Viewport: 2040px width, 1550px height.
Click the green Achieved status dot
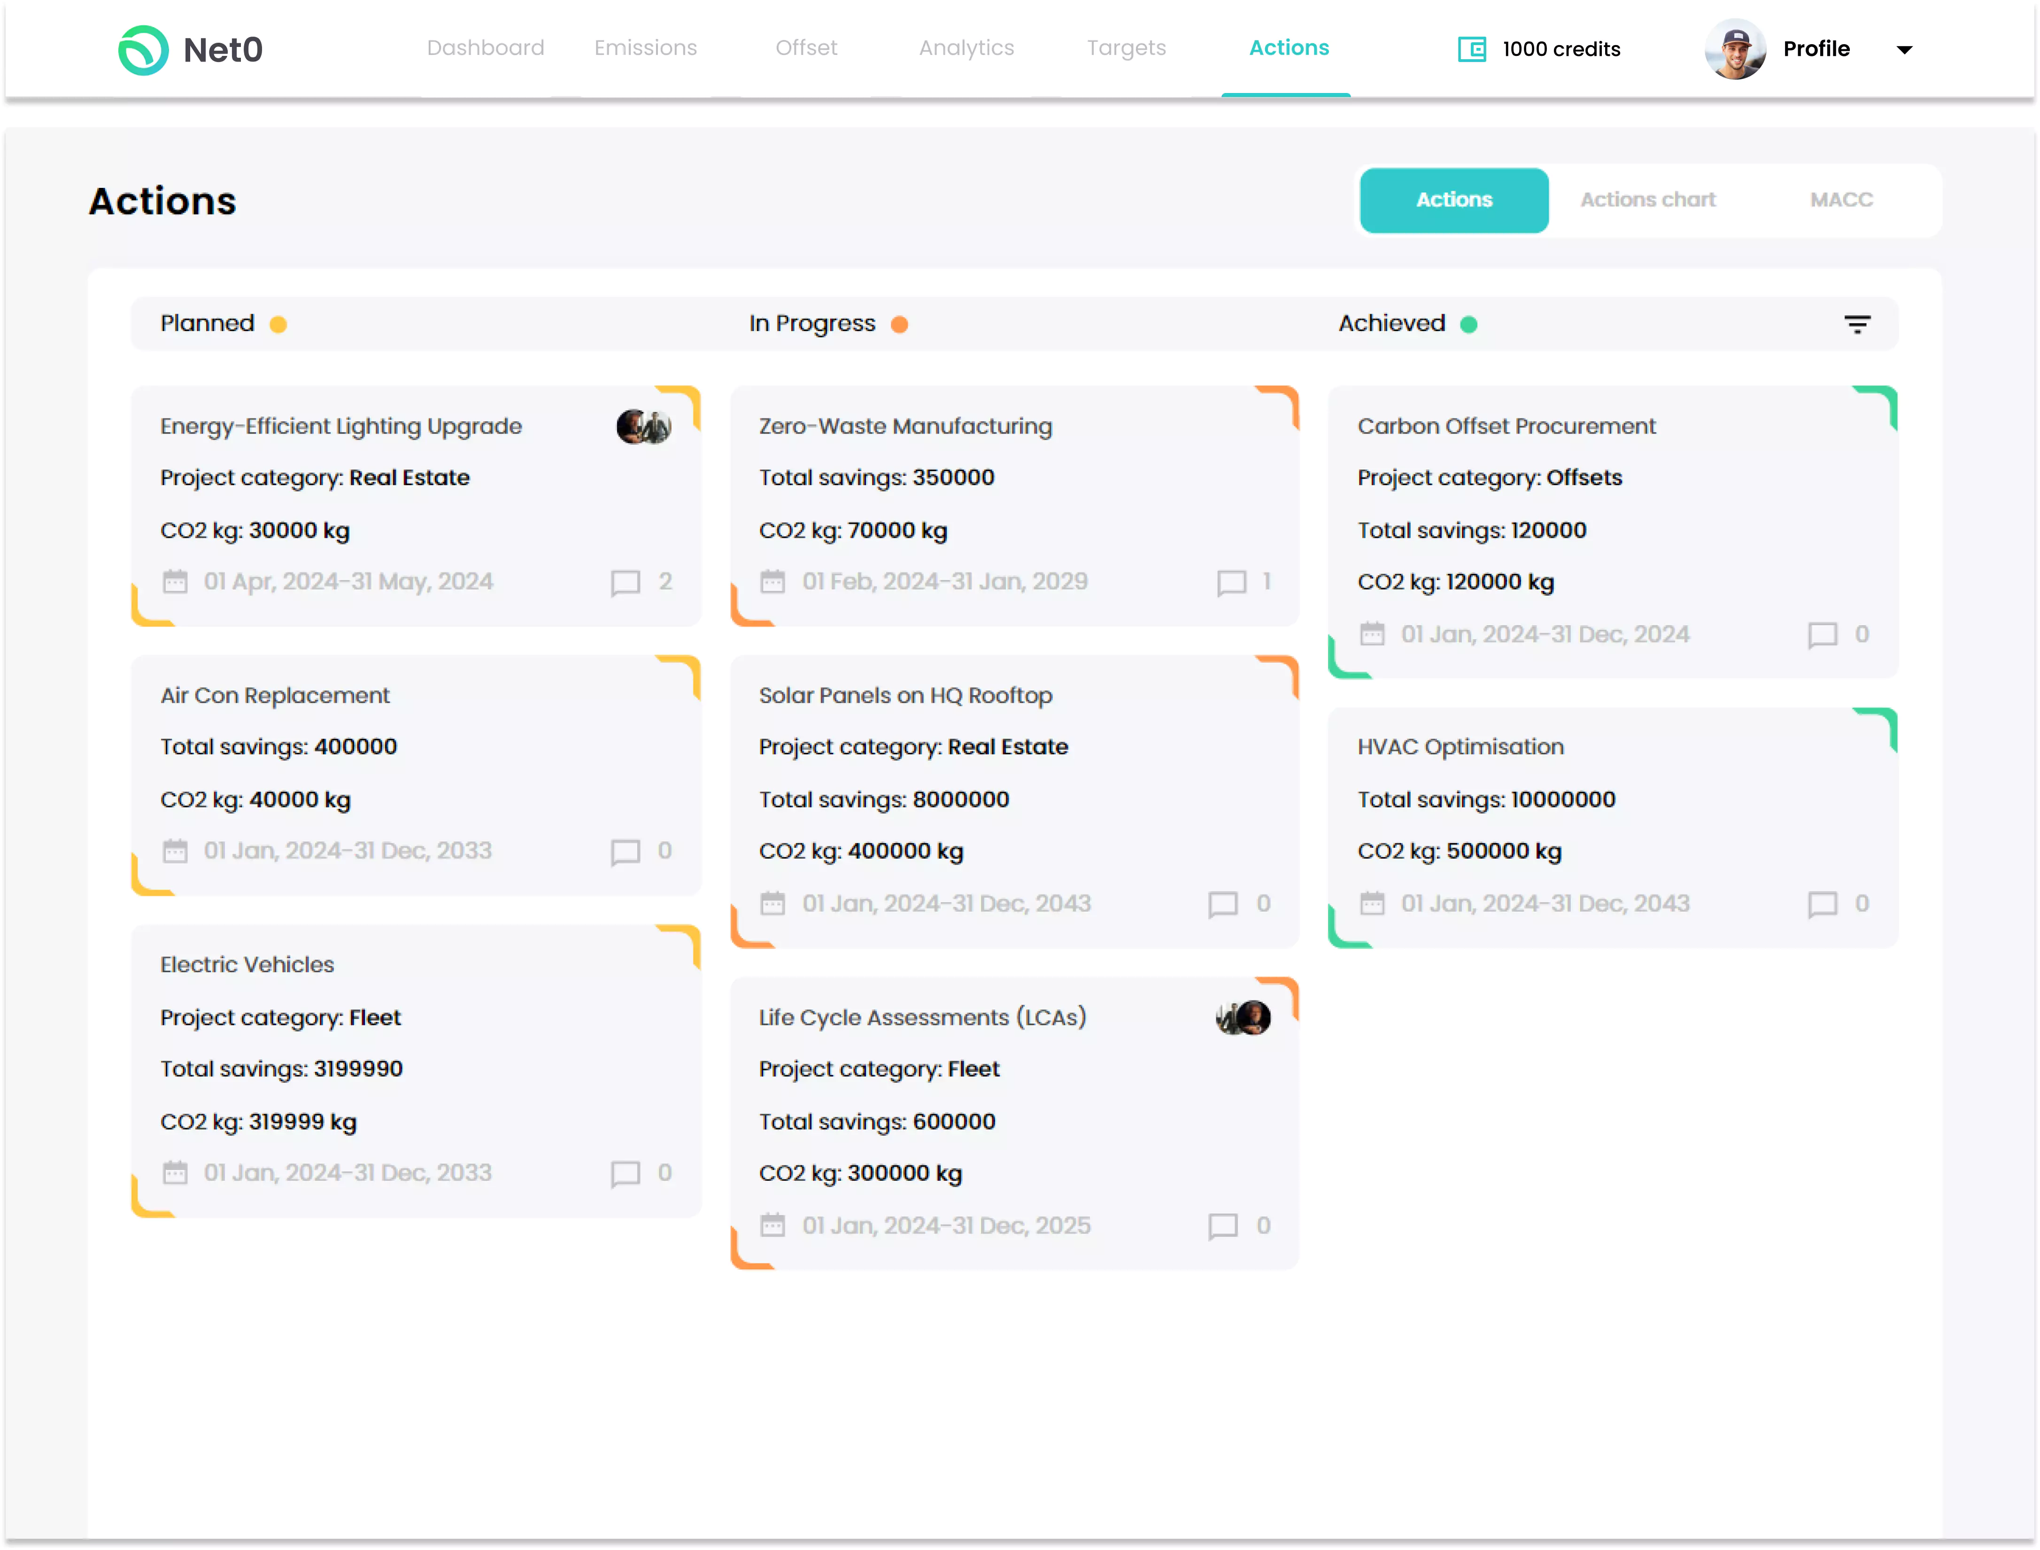tap(1469, 324)
